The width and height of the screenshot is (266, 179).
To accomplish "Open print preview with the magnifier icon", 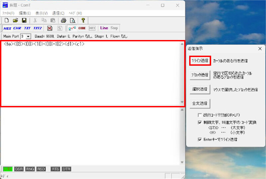I will coord(72,20).
